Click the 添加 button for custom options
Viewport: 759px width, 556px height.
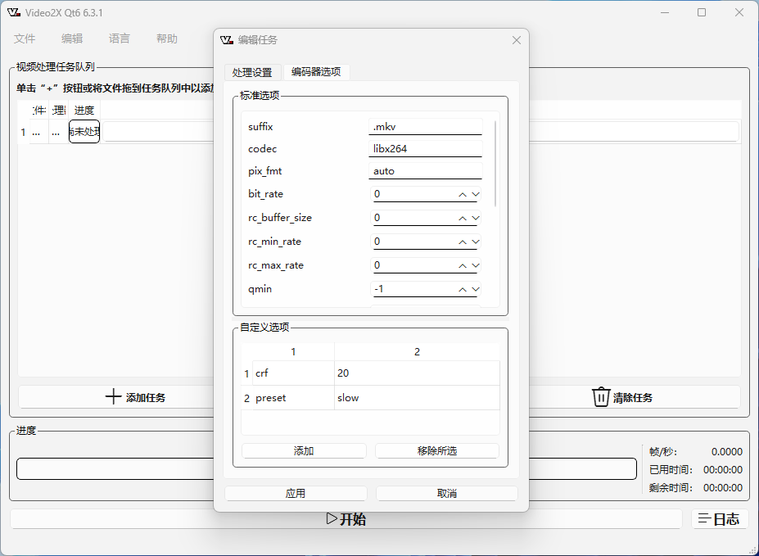pyautogui.click(x=304, y=451)
